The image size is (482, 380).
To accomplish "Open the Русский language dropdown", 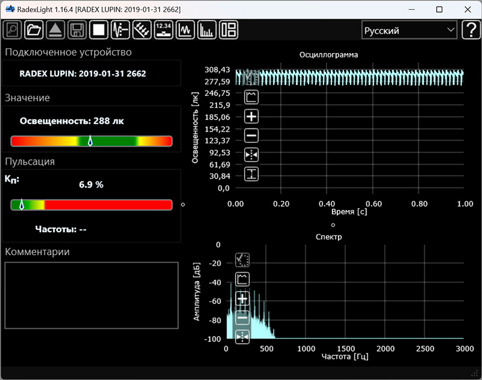I will tap(409, 30).
